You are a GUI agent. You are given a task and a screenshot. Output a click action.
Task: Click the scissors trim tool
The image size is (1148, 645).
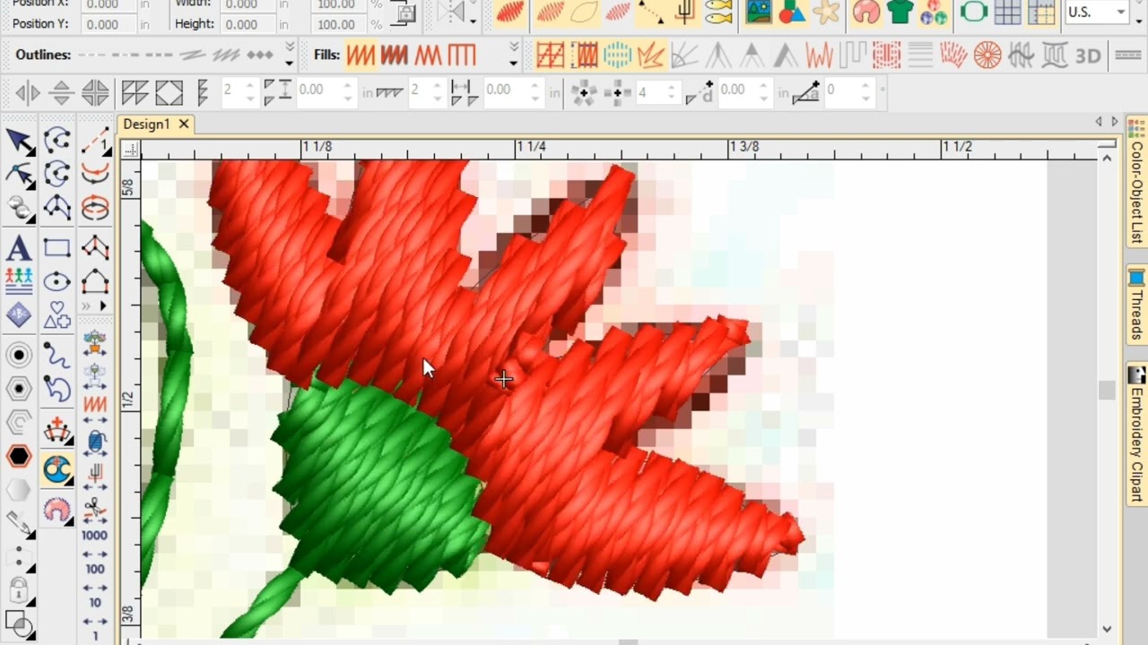point(95,511)
